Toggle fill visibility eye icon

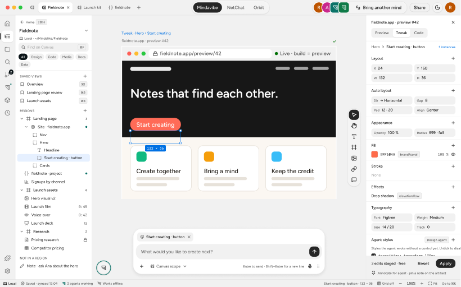(453, 154)
